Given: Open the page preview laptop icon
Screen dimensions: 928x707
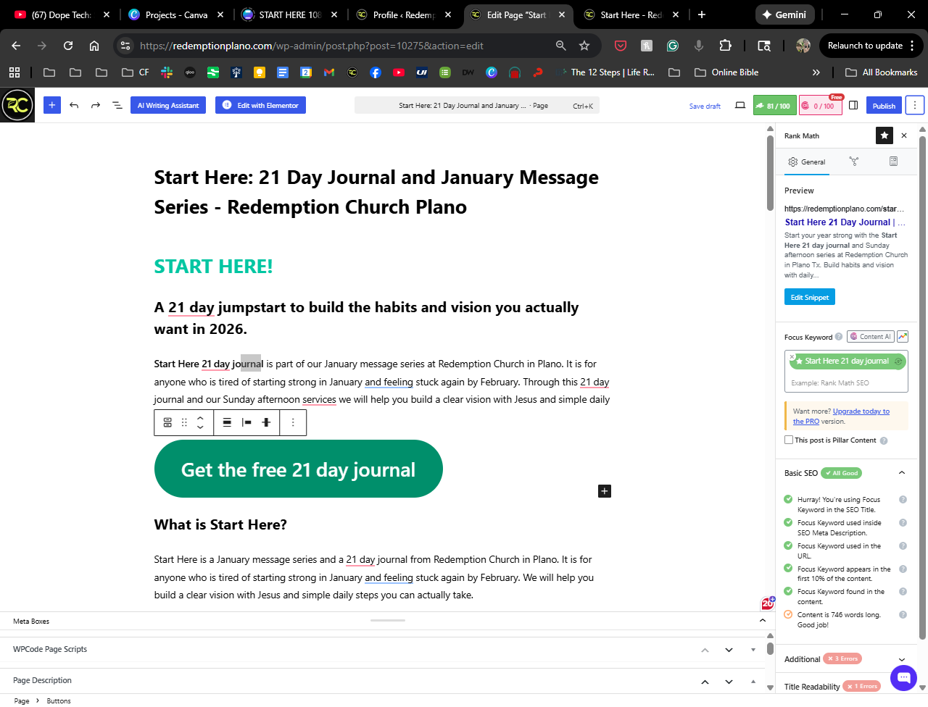Looking at the screenshot, I should click(740, 105).
